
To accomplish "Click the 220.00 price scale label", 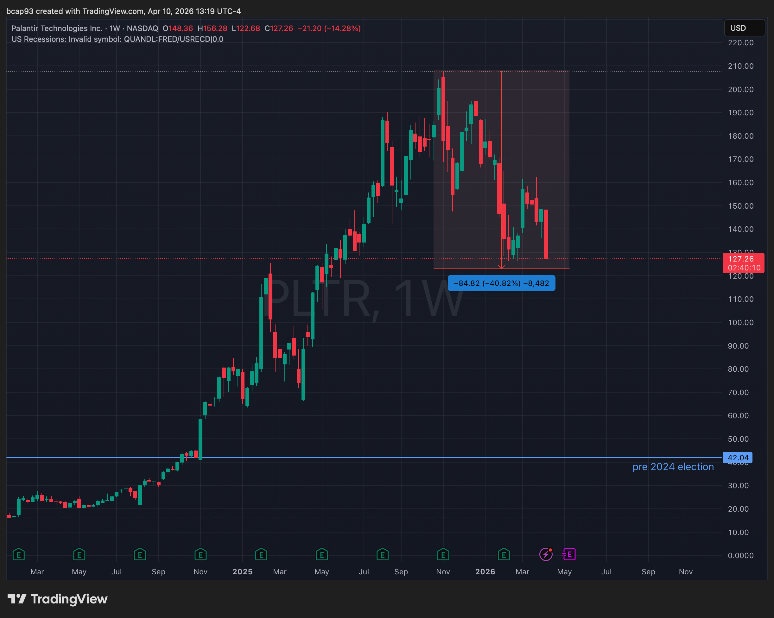I will (741, 43).
